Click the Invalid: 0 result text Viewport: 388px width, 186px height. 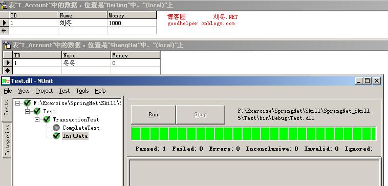[x=321, y=149]
